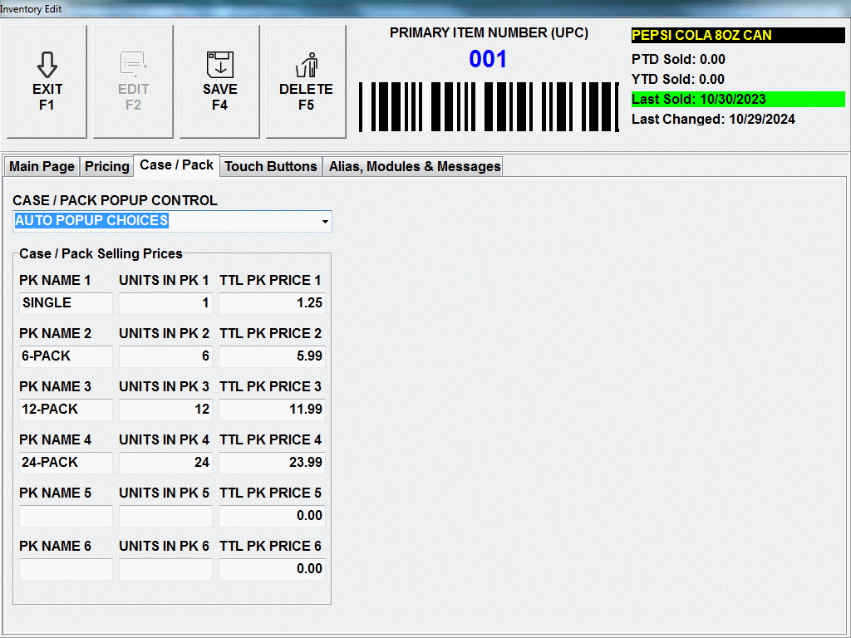
Task: Open the Case / Pack popup control dropdown
Action: [326, 222]
